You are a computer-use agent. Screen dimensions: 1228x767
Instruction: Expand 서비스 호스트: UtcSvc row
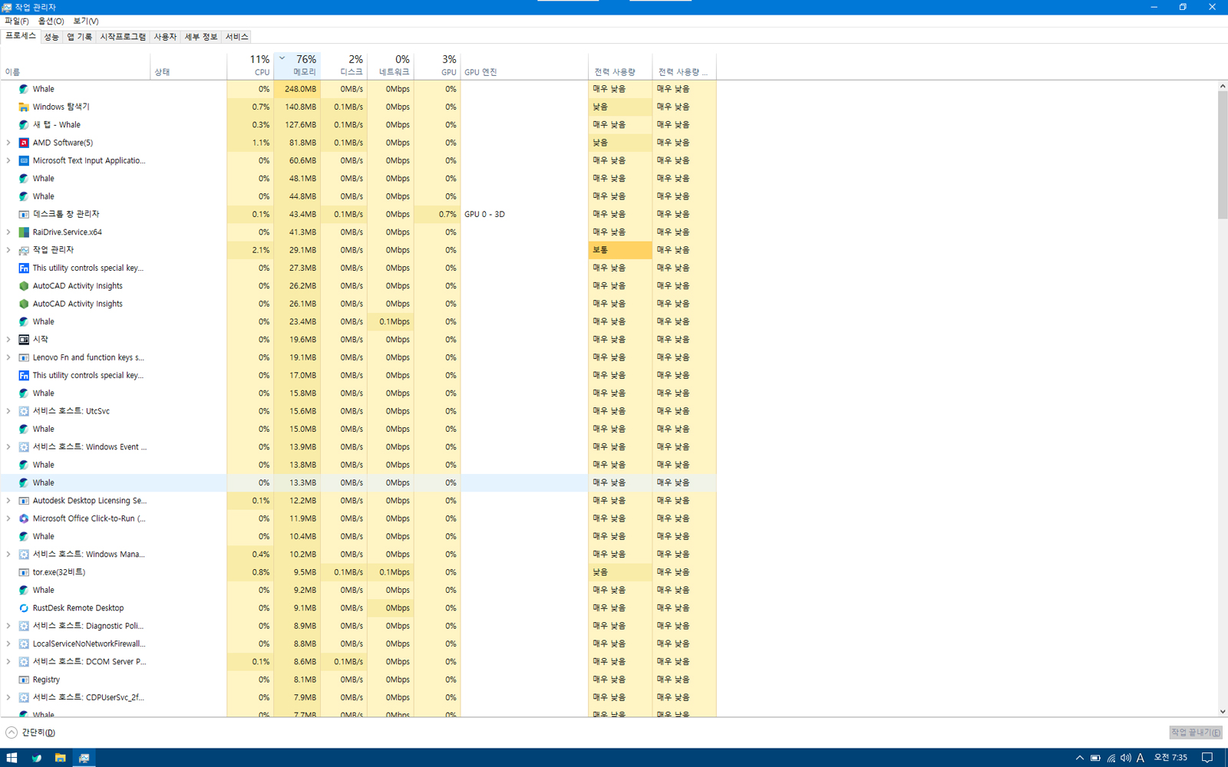pyautogui.click(x=8, y=411)
